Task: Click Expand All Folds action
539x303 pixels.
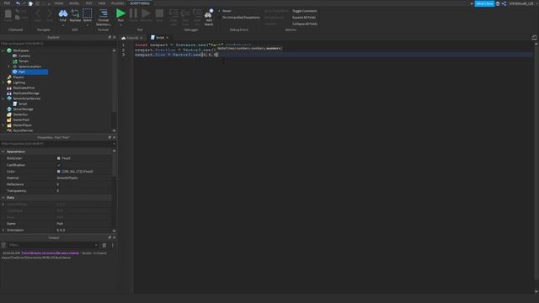Action: (304, 18)
